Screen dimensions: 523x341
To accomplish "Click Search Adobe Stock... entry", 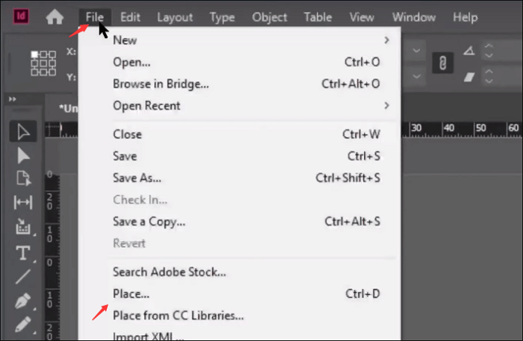I will 169,272.
